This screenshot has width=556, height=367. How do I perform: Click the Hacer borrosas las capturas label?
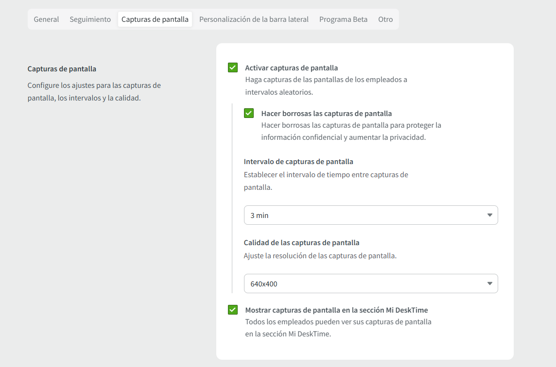(x=326, y=114)
